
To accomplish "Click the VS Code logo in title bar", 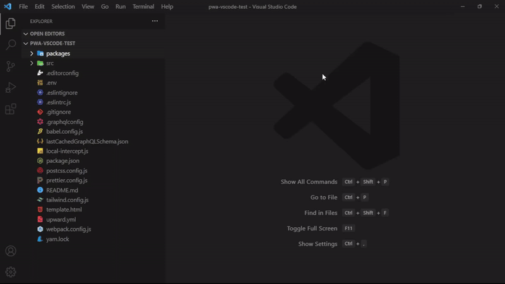I will pos(8,6).
